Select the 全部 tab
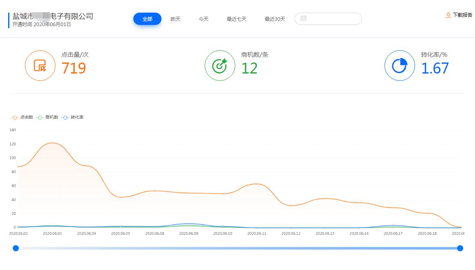 (147, 19)
